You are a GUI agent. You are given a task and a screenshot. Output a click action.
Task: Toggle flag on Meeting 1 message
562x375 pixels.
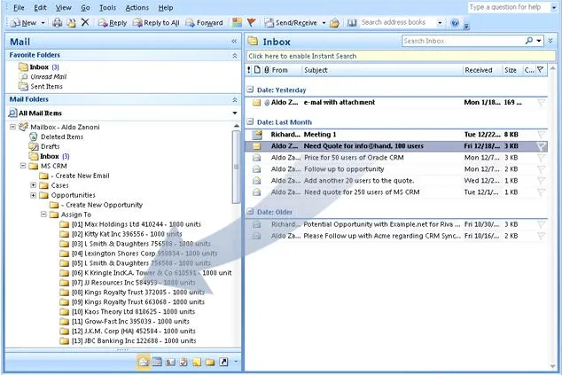(x=542, y=135)
